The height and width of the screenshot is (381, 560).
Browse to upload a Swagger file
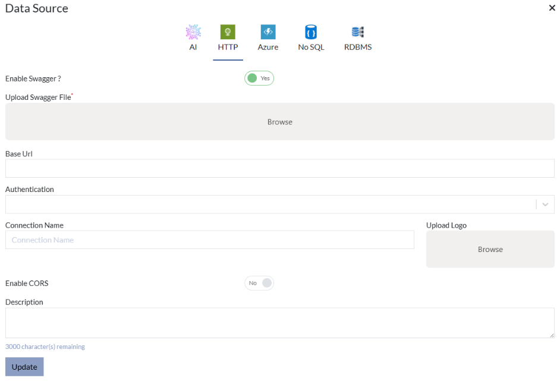click(280, 122)
